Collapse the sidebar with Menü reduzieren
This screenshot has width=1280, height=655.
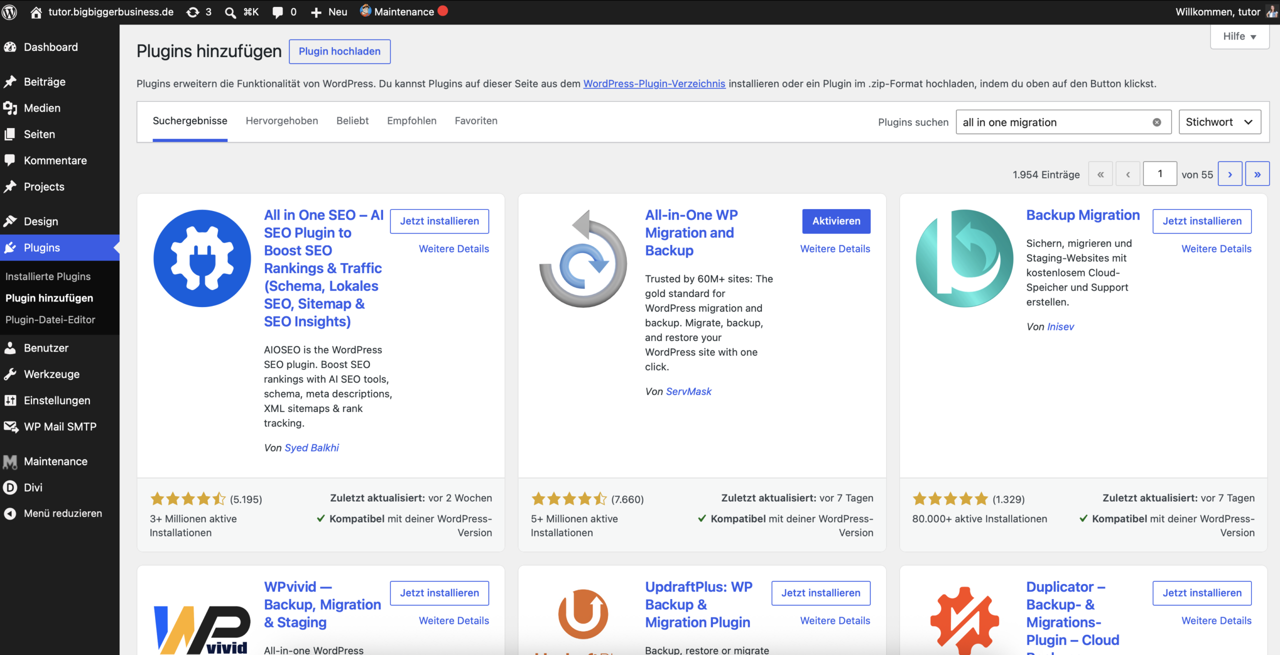tap(62, 513)
